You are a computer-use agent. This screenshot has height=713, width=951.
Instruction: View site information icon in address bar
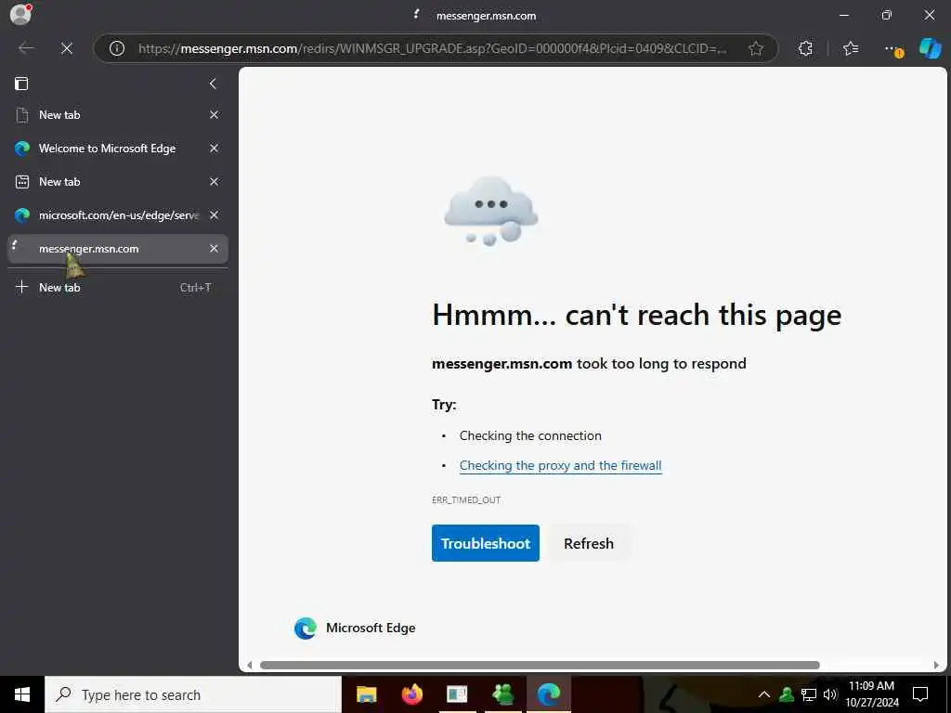point(117,48)
